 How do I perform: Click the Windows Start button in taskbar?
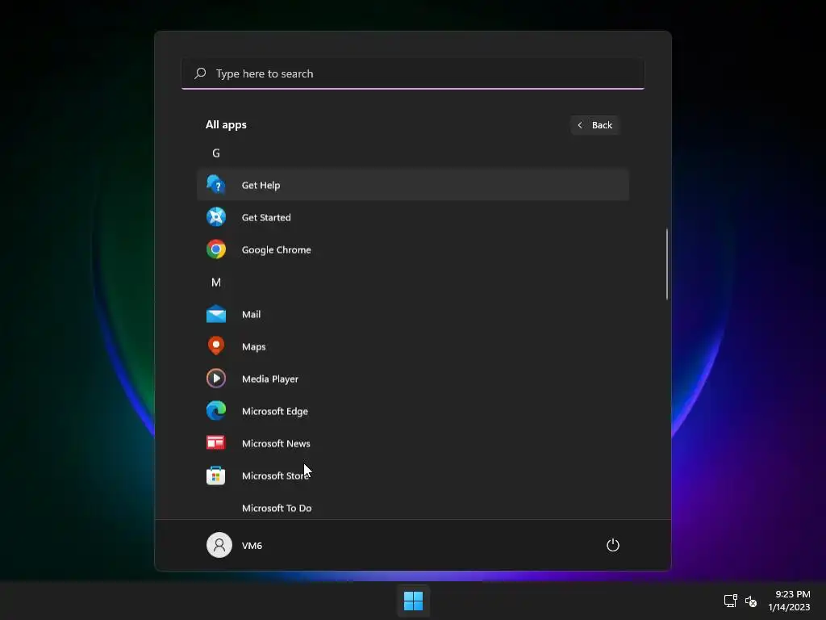click(x=413, y=601)
